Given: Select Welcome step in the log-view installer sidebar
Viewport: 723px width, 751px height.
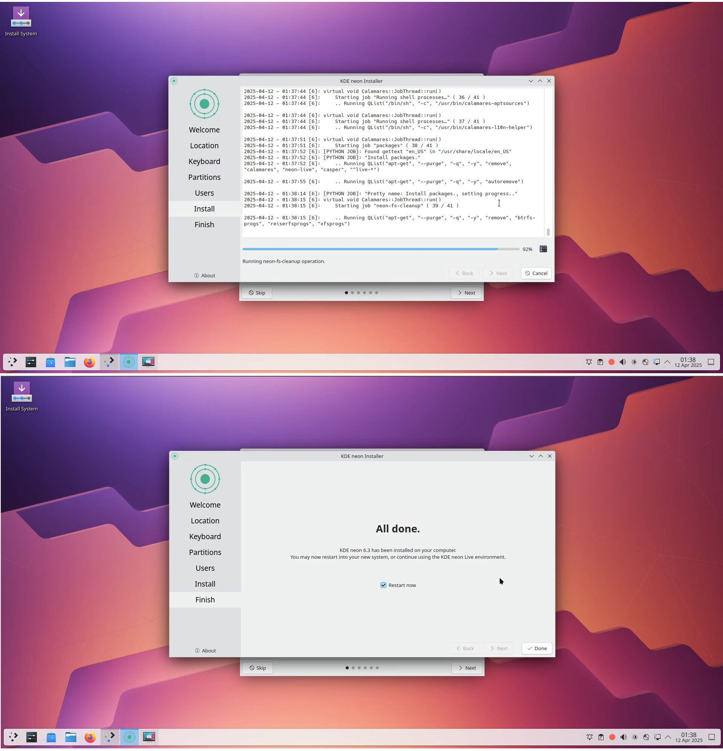Looking at the screenshot, I should [204, 130].
